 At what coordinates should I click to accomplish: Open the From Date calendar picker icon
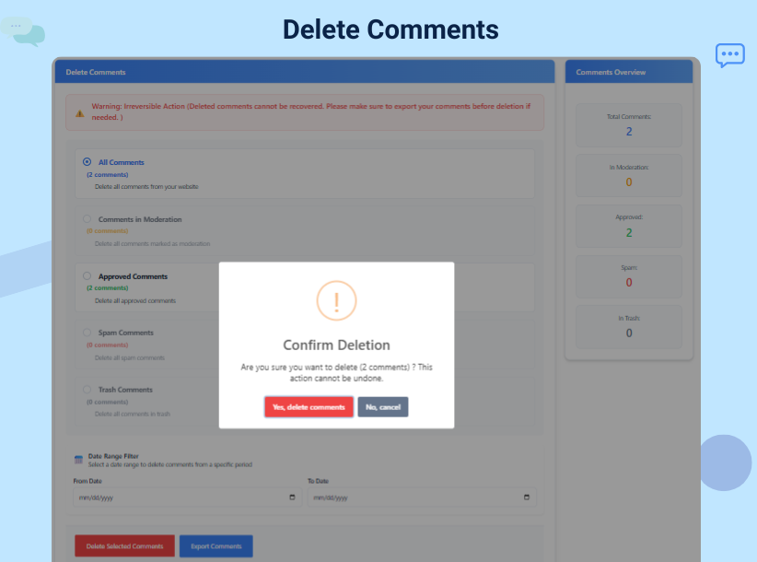pos(292,498)
